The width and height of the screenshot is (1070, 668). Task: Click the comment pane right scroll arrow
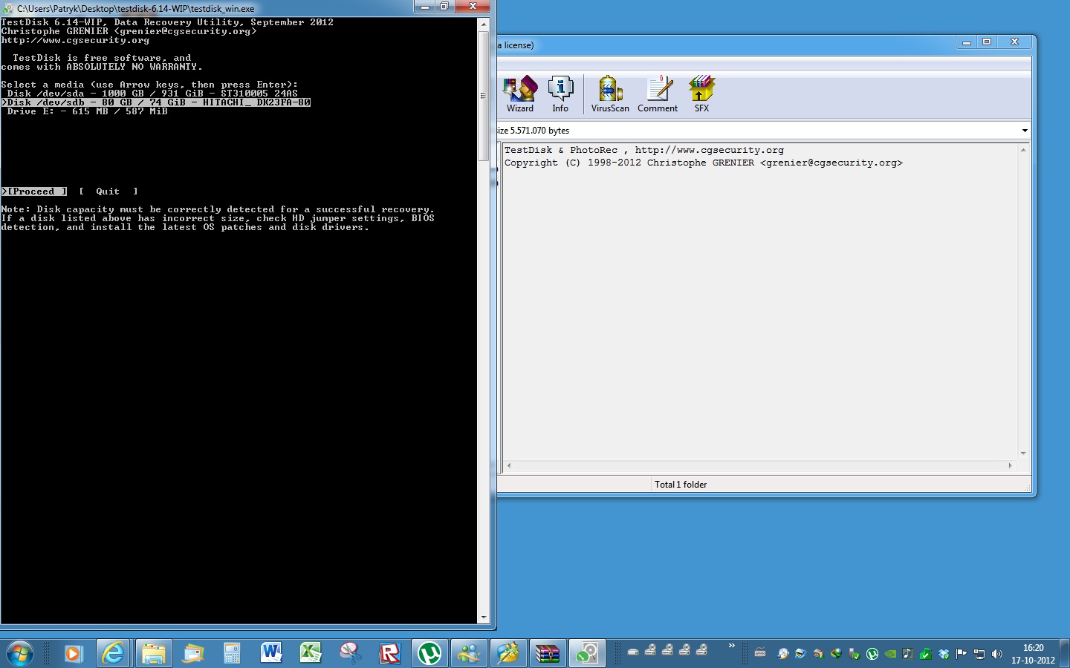pyautogui.click(x=1010, y=465)
